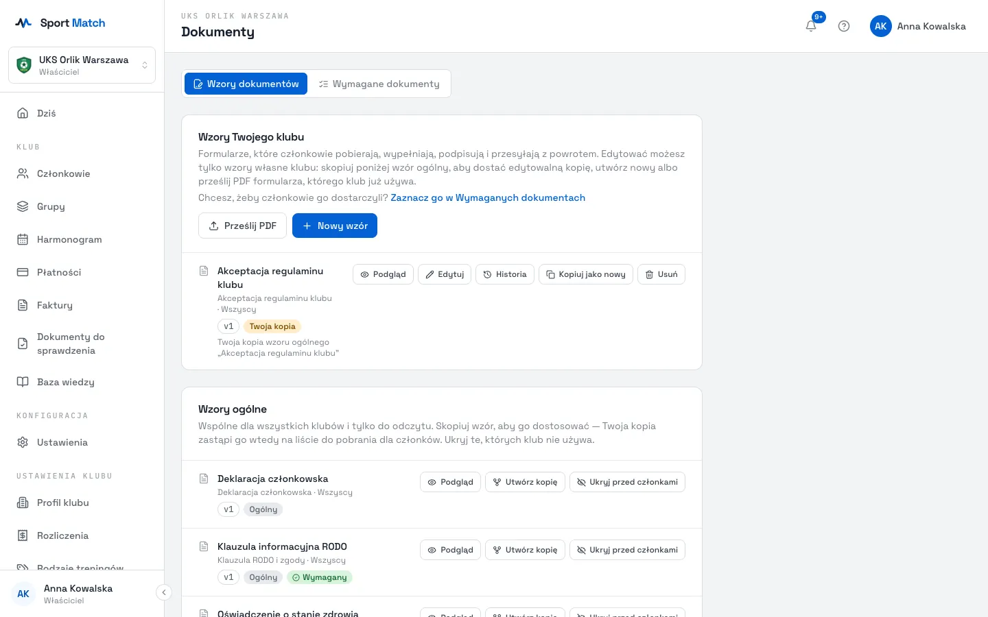Open the notifications bell

pos(811,26)
